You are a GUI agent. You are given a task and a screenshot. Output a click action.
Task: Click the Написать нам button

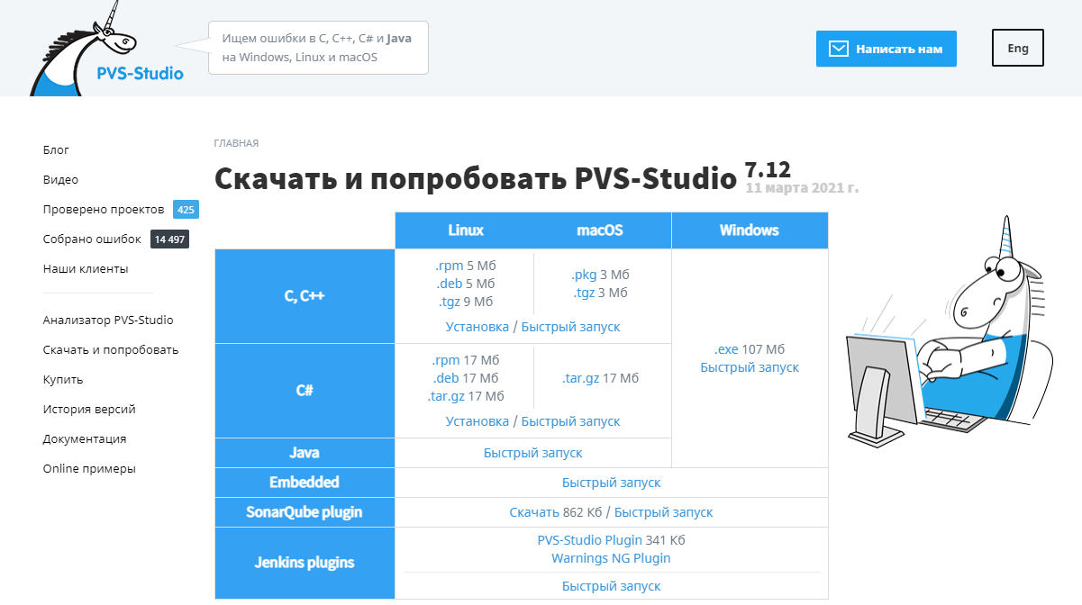click(887, 49)
